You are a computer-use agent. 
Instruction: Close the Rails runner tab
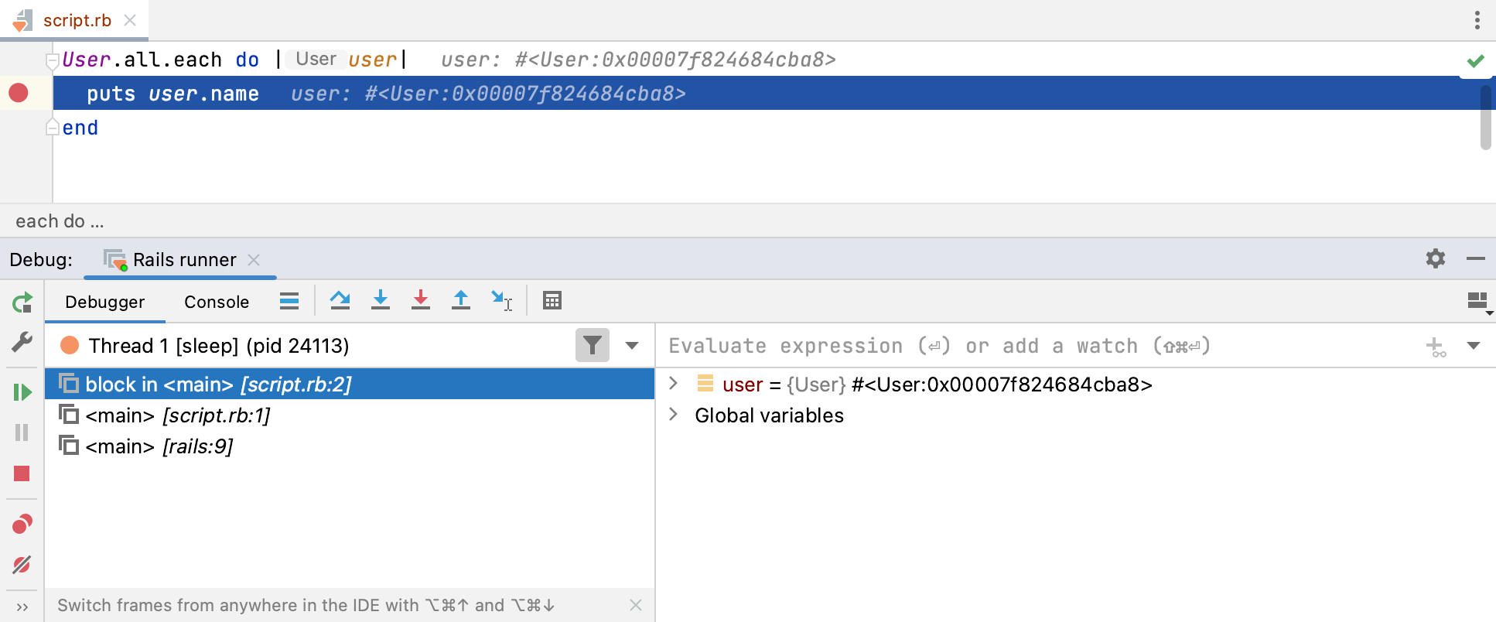coord(254,260)
